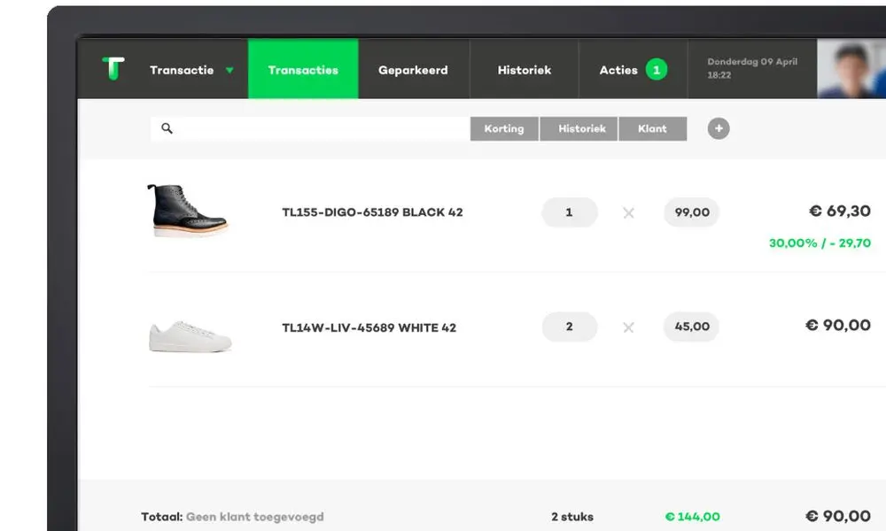Click the user profile photo
The width and height of the screenshot is (886, 531).
click(x=851, y=69)
